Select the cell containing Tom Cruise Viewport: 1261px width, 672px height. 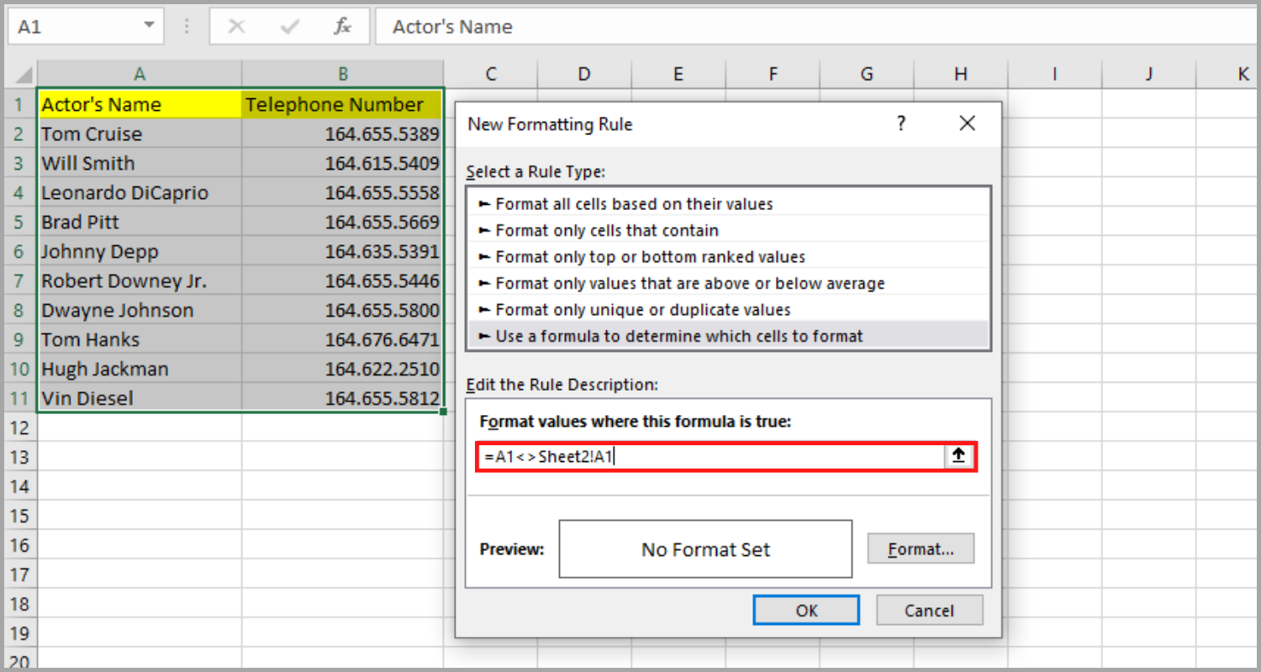click(92, 133)
